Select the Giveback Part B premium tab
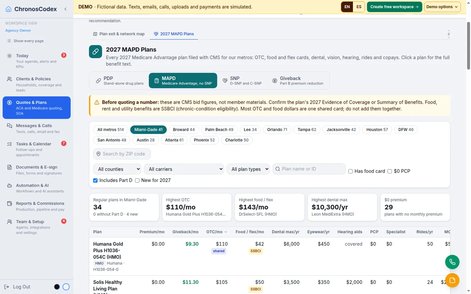Viewport: 471px width, 294px height. [298, 80]
